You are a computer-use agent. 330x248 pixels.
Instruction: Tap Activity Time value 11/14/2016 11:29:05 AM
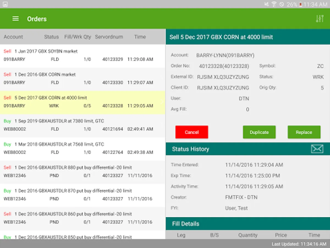click(x=254, y=187)
